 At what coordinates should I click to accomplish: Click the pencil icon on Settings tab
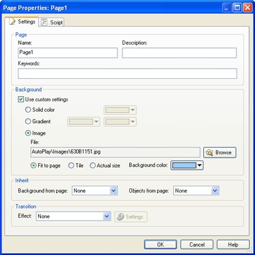[x=13, y=22]
